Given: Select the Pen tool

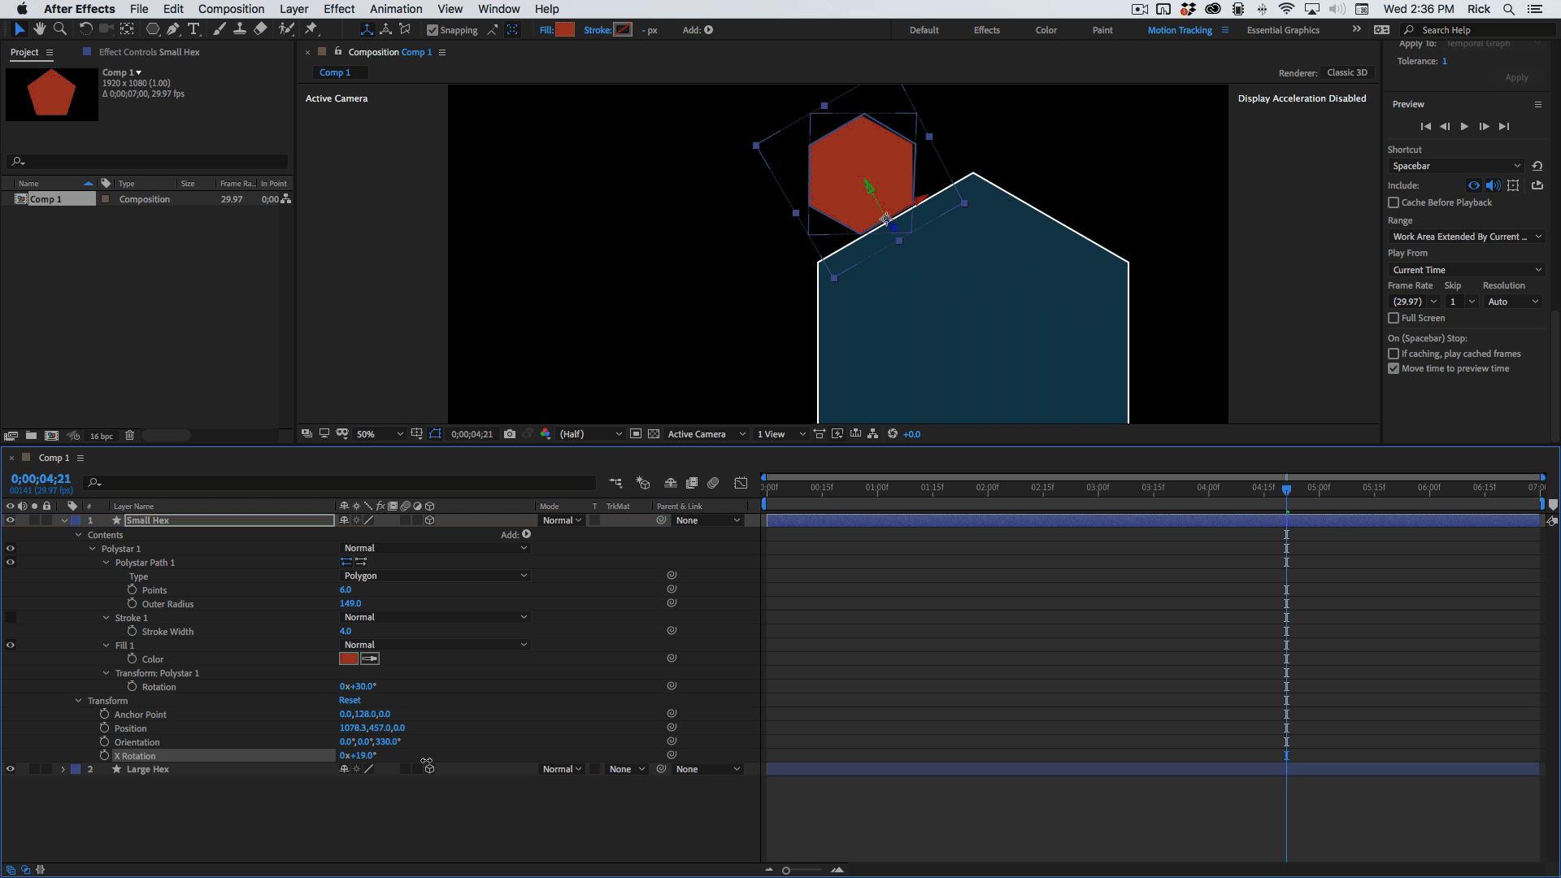Looking at the screenshot, I should [173, 29].
